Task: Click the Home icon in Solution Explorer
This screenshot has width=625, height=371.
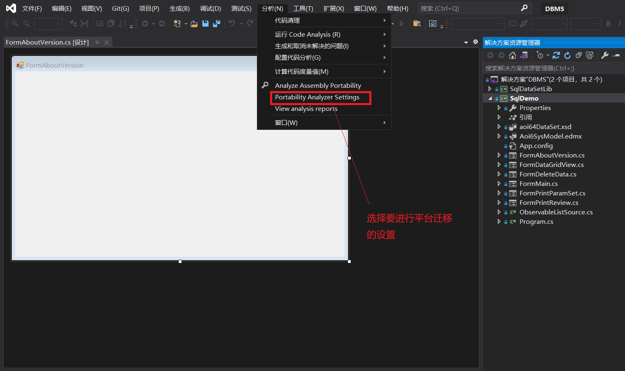Action: tap(513, 55)
